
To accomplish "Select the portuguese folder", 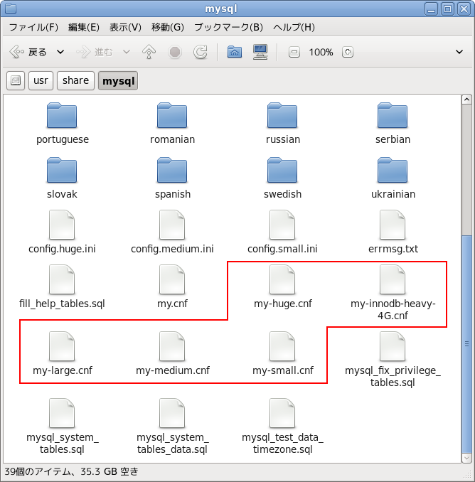I will (62, 124).
